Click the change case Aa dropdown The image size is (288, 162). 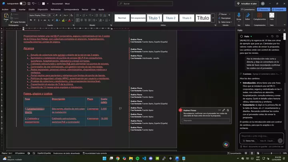66,15
